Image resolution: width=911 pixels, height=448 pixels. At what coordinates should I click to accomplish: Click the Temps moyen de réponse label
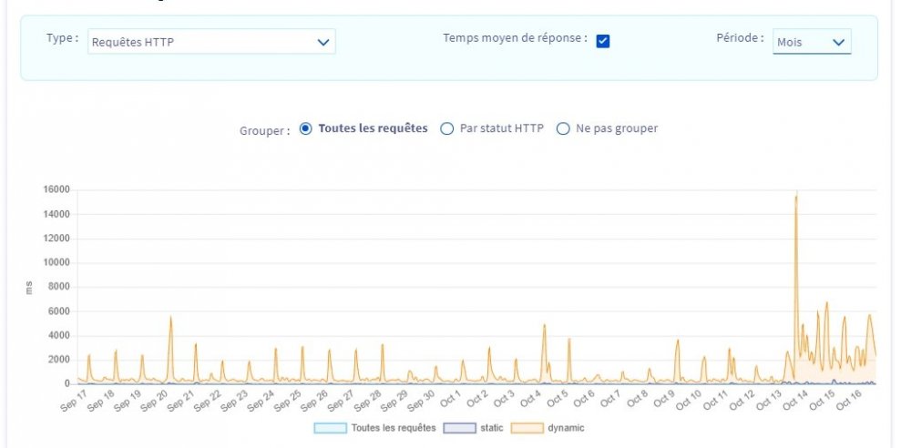coord(516,38)
